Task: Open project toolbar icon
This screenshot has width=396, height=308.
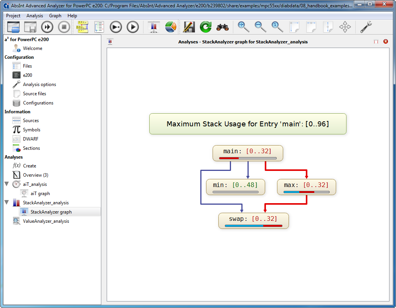Action: [x=13, y=27]
